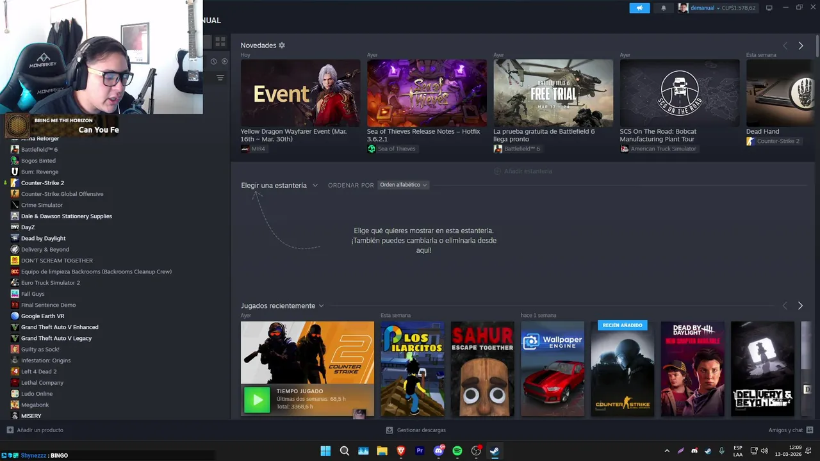The height and width of the screenshot is (461, 820).
Task: Open Sea of Thieves Release Notes card
Action: [427, 93]
